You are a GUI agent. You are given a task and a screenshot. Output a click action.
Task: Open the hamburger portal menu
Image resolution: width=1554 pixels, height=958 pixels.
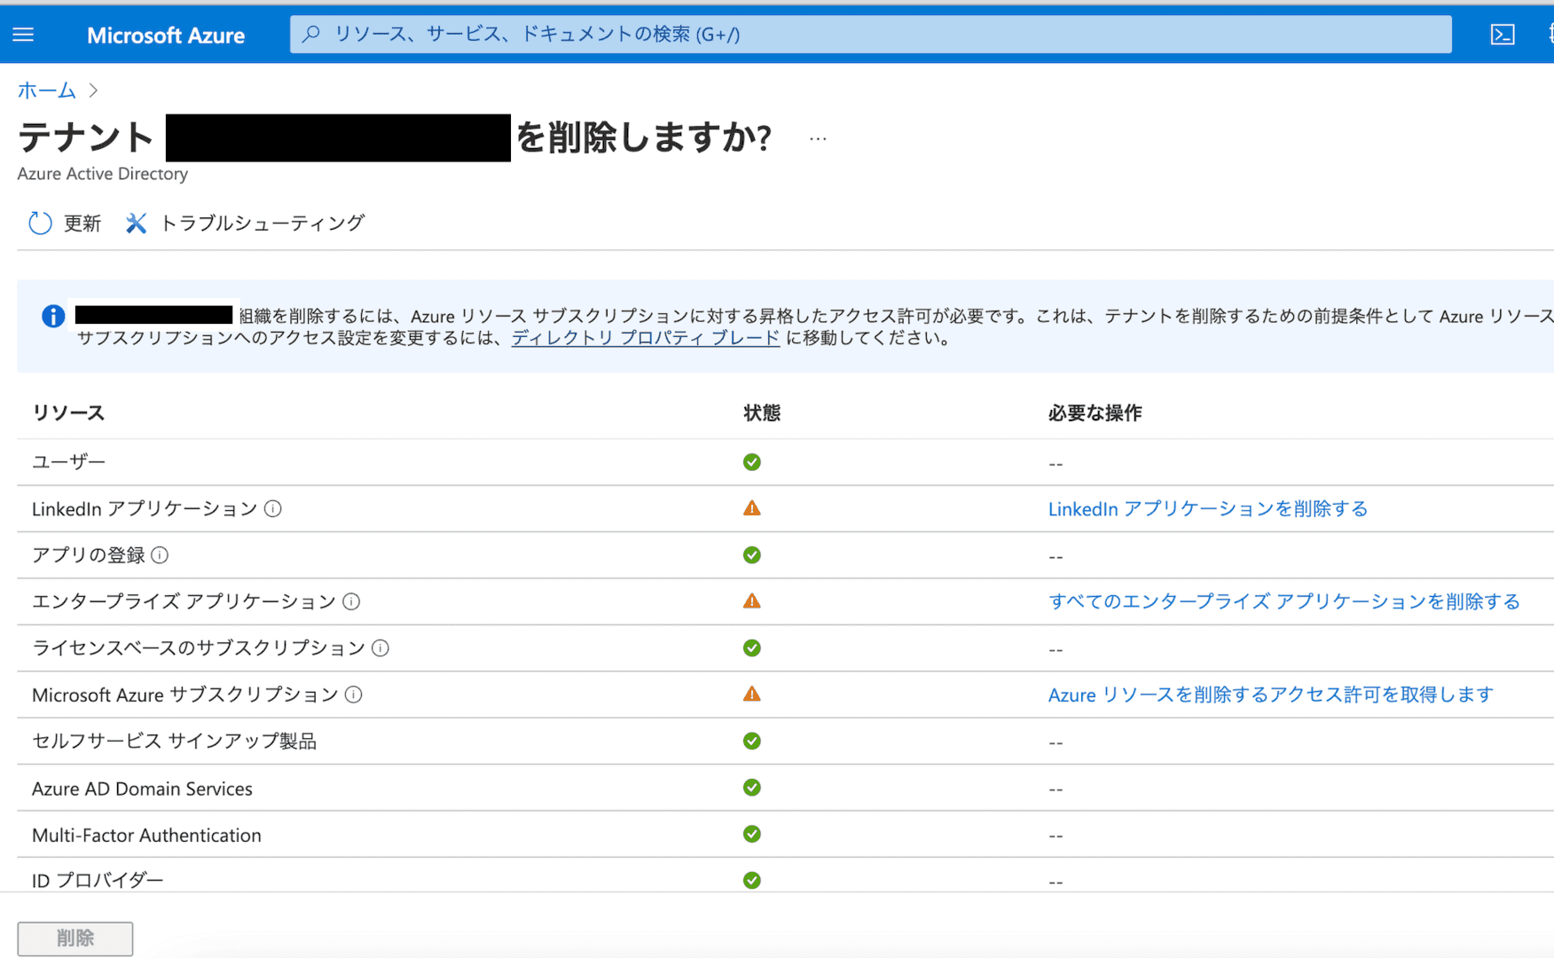(23, 35)
